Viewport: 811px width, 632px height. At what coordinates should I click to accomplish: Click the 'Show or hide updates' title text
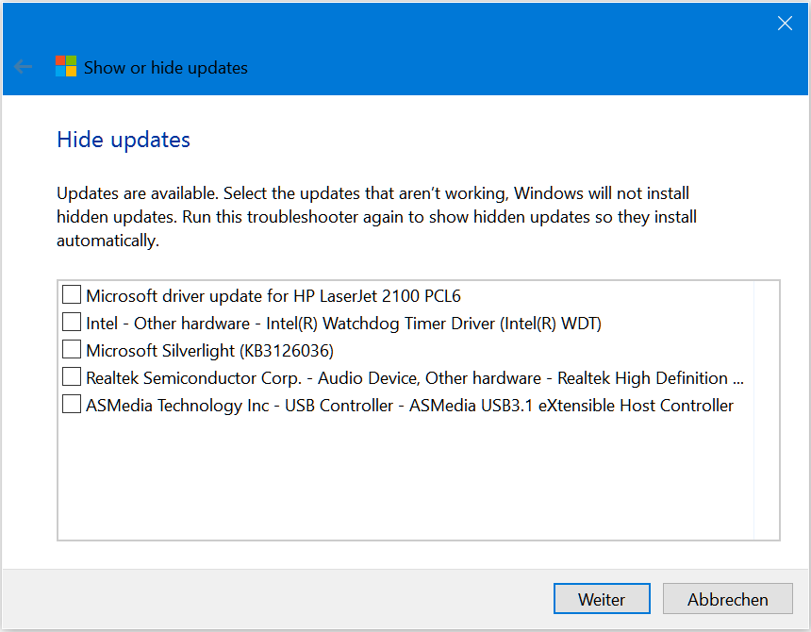tap(166, 68)
